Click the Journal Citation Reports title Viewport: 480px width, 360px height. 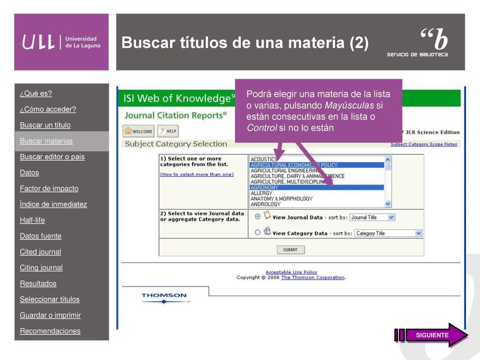pos(175,115)
